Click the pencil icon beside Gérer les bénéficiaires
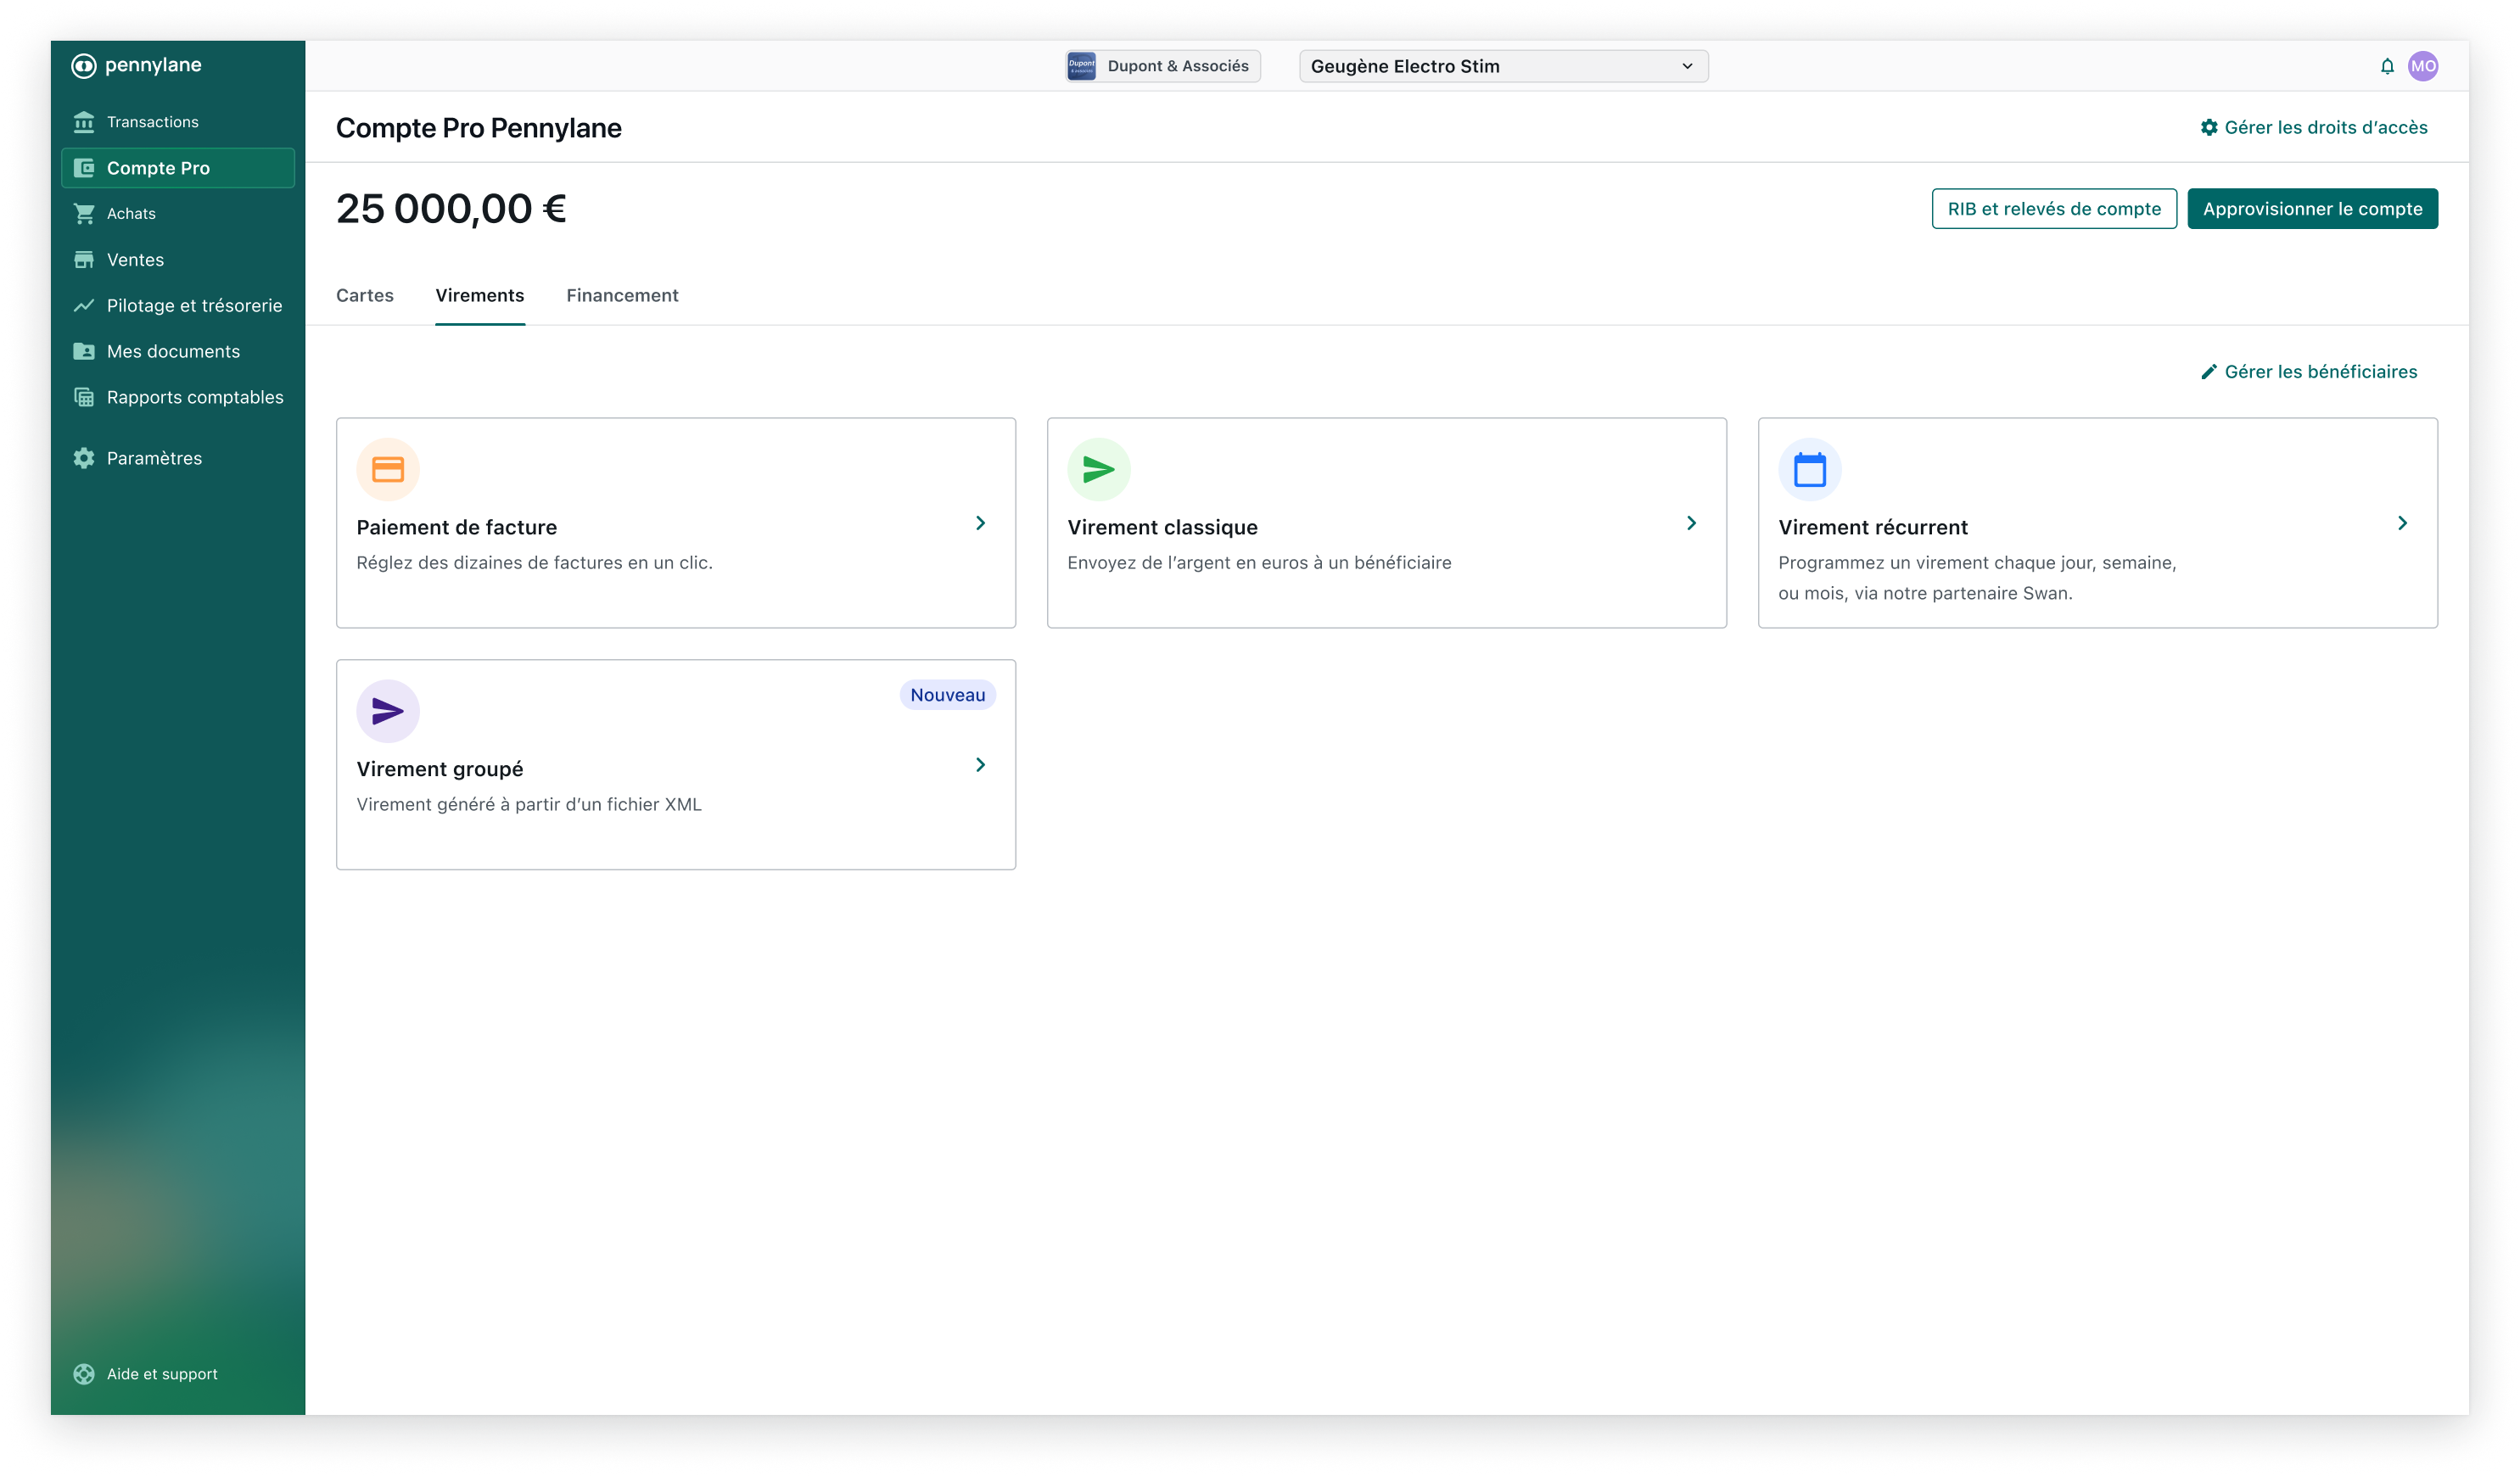2520x1476 pixels. coord(2209,372)
